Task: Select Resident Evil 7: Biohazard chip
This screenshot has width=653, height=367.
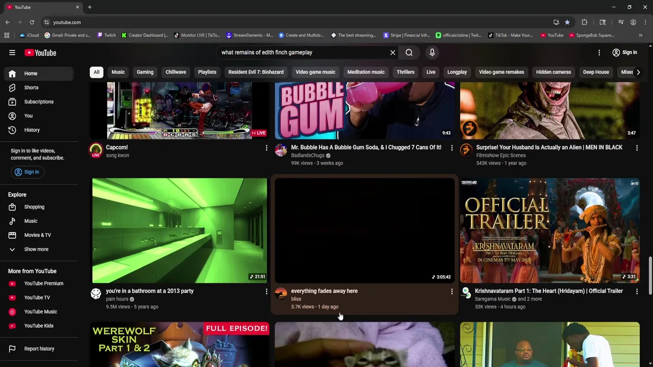Action: click(256, 72)
